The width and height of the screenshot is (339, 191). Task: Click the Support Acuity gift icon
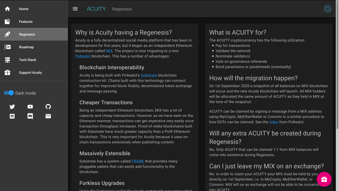[8, 72]
